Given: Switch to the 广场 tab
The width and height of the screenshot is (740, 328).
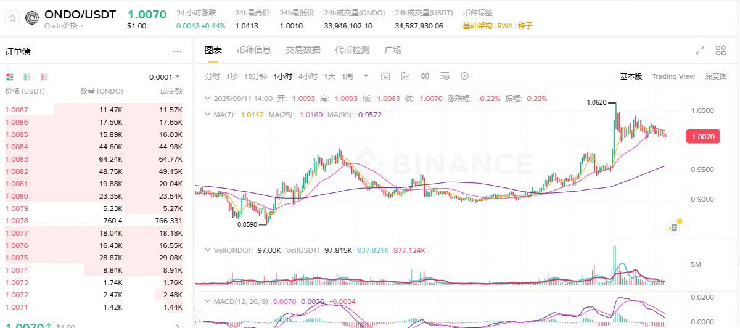Looking at the screenshot, I should [393, 50].
